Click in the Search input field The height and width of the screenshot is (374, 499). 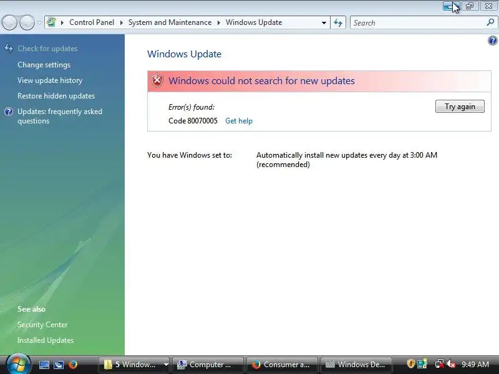pyautogui.click(x=417, y=23)
